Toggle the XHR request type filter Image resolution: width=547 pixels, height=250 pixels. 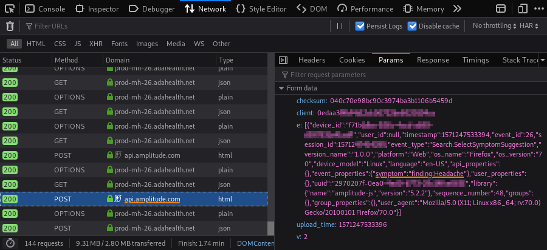coord(95,44)
